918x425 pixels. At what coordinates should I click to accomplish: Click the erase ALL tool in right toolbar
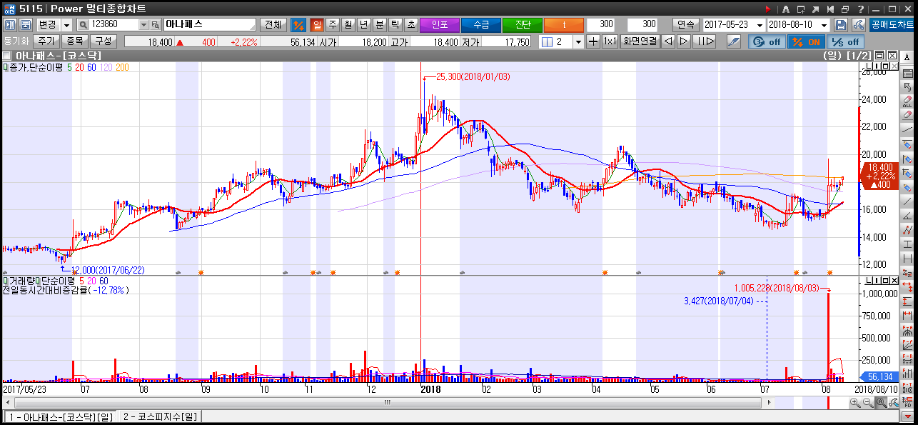tap(907, 101)
